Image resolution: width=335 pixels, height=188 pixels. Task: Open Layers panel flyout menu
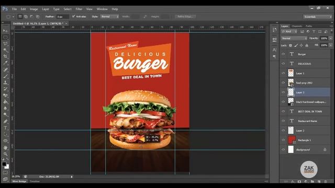coord(331,26)
